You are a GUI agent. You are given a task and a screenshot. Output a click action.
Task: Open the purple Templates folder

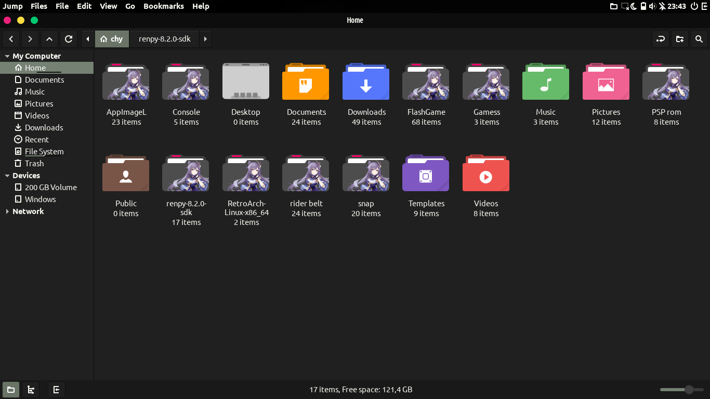(x=426, y=173)
